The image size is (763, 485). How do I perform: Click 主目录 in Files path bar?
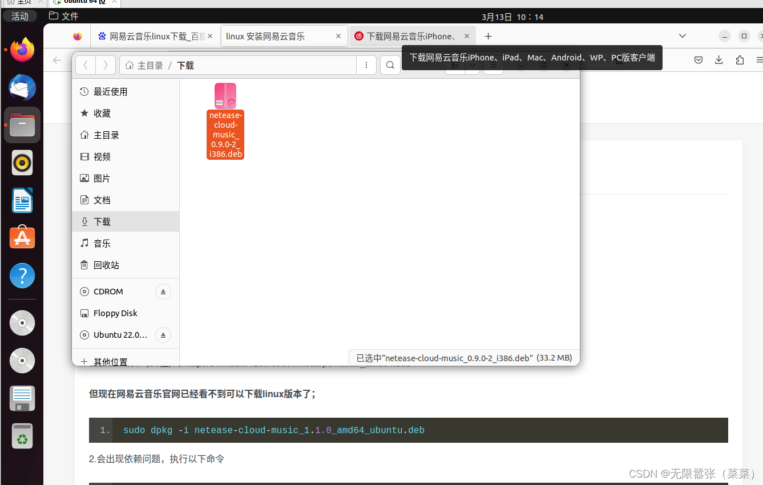pyautogui.click(x=144, y=66)
